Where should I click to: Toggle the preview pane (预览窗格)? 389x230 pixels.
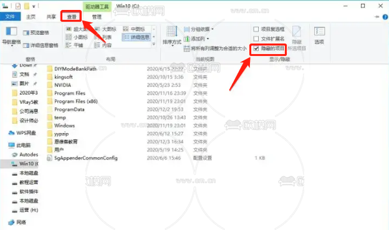tap(36, 33)
